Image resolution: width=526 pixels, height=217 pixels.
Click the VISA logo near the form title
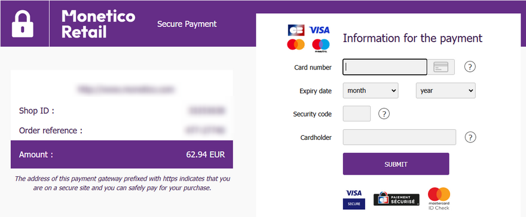tap(319, 30)
